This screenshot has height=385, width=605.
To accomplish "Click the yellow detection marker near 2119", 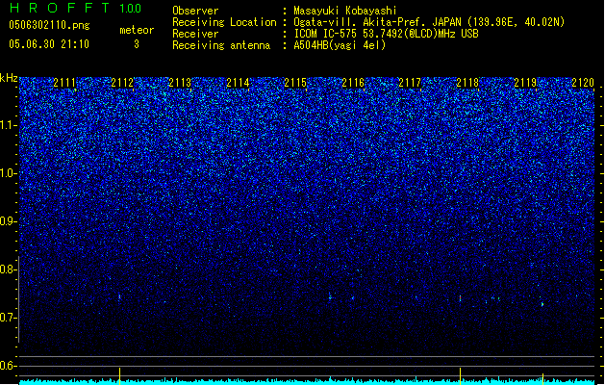I will pyautogui.click(x=542, y=379).
